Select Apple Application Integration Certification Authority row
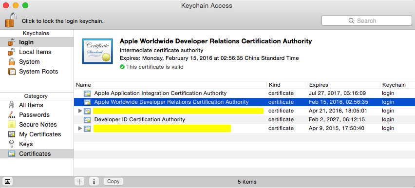Screen dimensions: 415x188 [245, 93]
